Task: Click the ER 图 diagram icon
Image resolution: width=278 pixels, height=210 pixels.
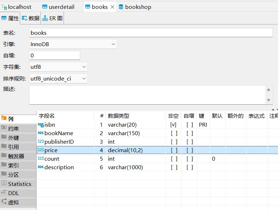Action: pos(45,18)
